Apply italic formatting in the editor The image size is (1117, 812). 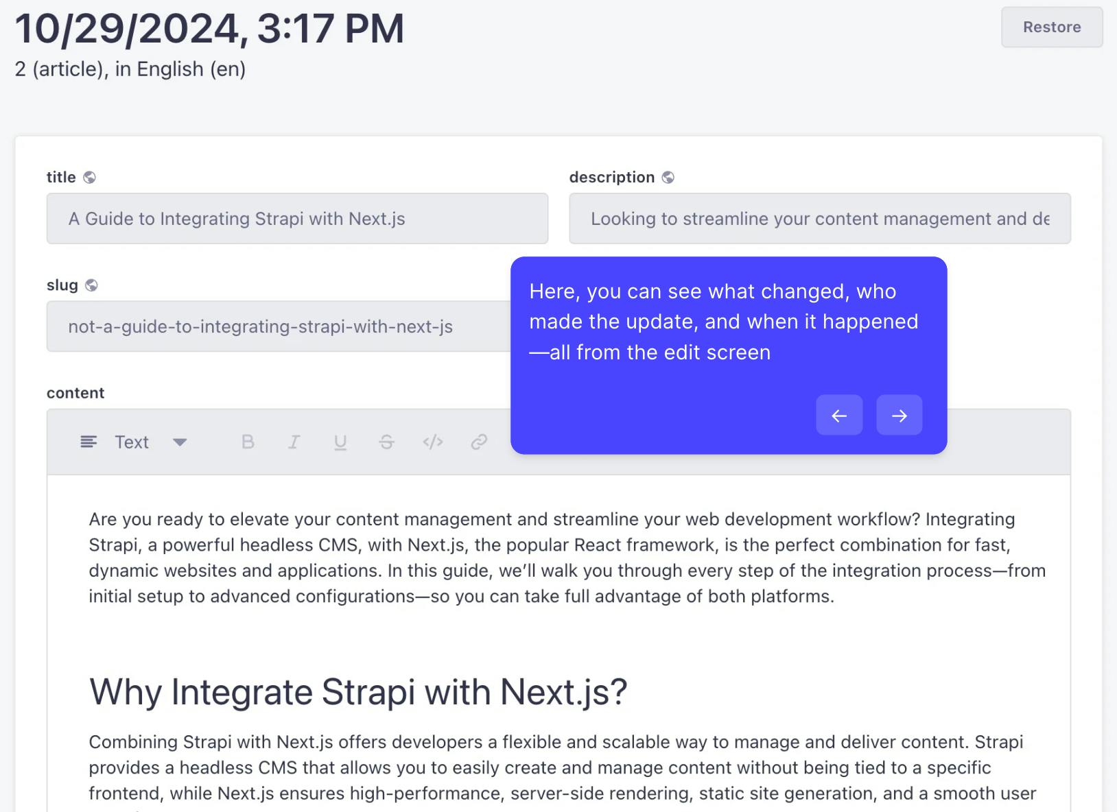click(294, 442)
